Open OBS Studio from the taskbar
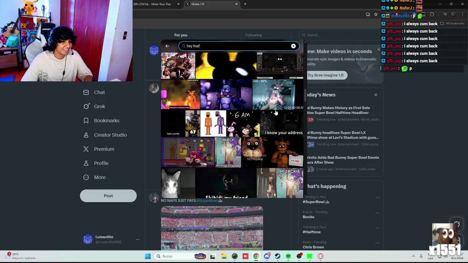Viewport: 468px width, 263px height. point(299,256)
